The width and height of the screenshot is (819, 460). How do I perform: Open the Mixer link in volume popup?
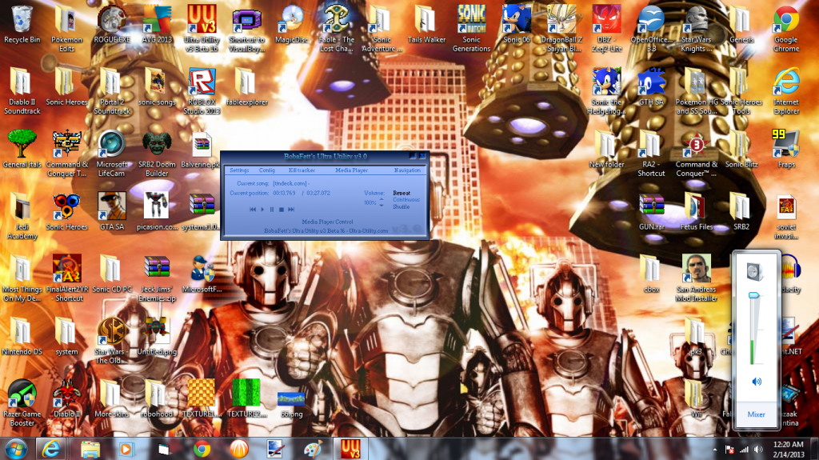point(757,414)
